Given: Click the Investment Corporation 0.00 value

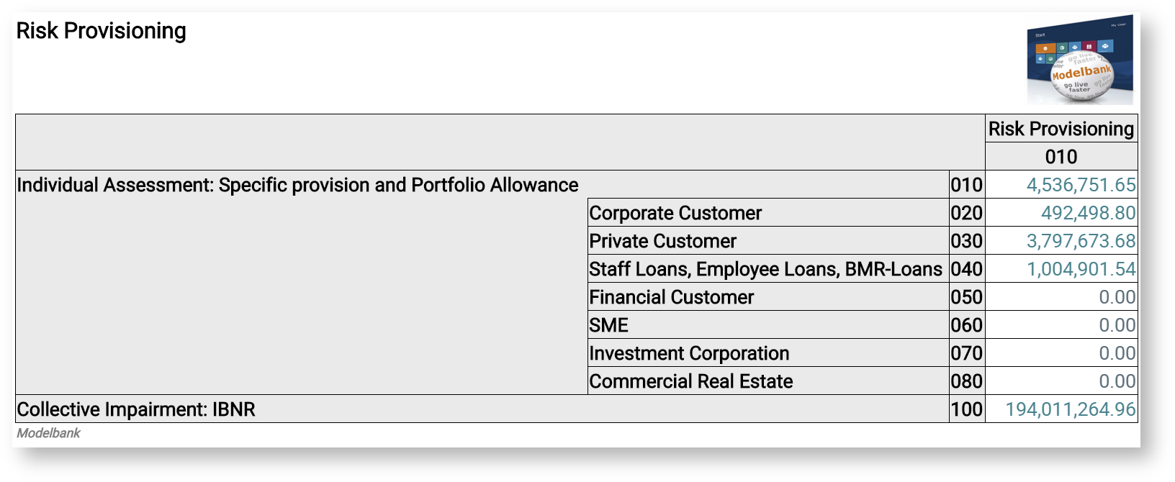Looking at the screenshot, I should pyautogui.click(x=1117, y=353).
